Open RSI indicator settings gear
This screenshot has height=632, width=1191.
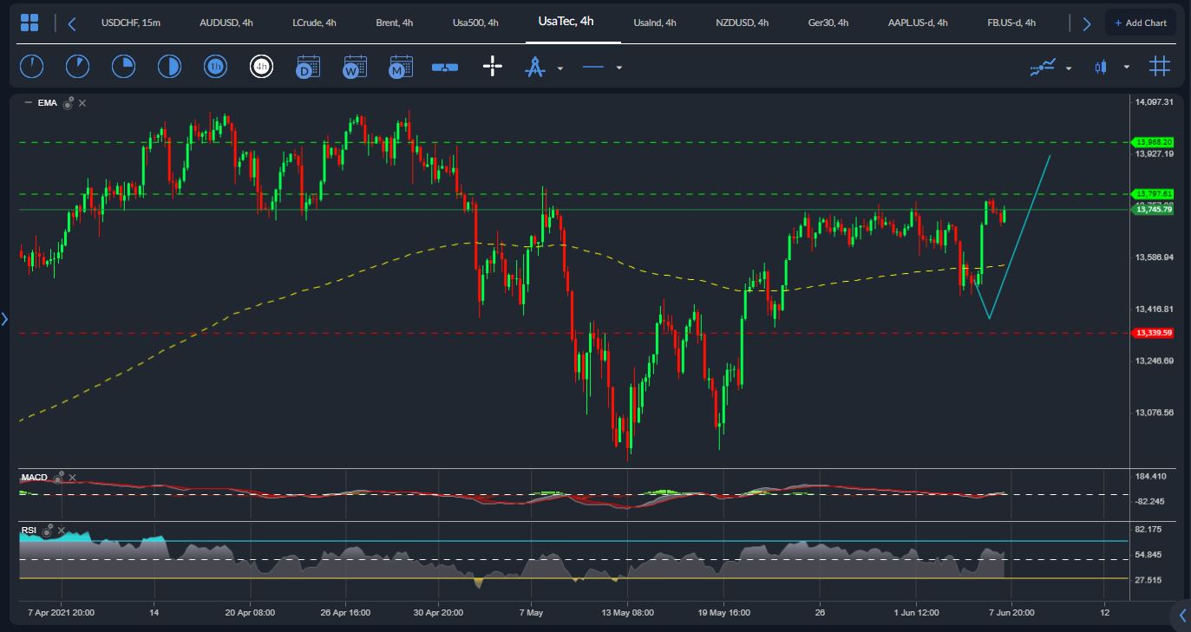pyautogui.click(x=48, y=529)
